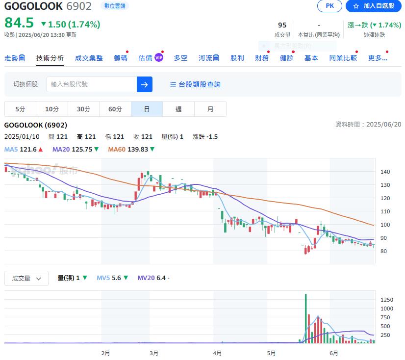Type in the 輸入台股代號 search field

(91, 84)
